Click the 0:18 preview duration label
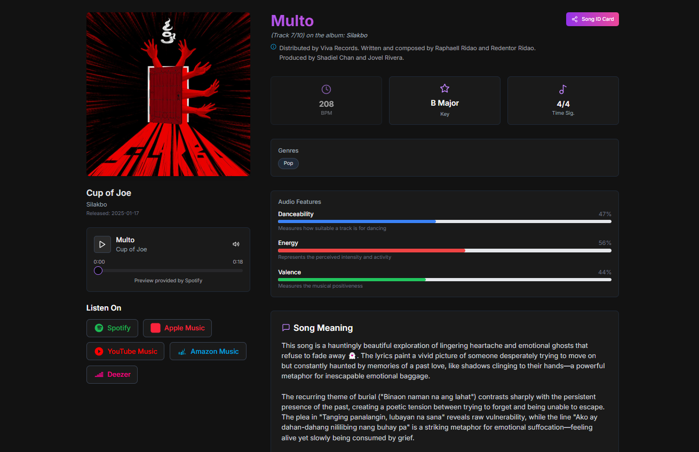Screen dimensions: 699x452 237,261
